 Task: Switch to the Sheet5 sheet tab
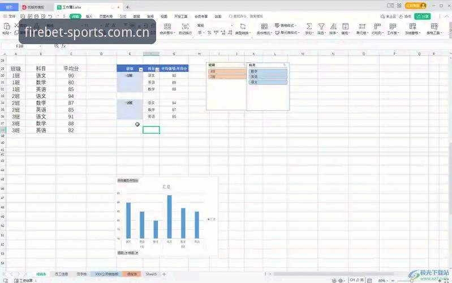[151, 274]
